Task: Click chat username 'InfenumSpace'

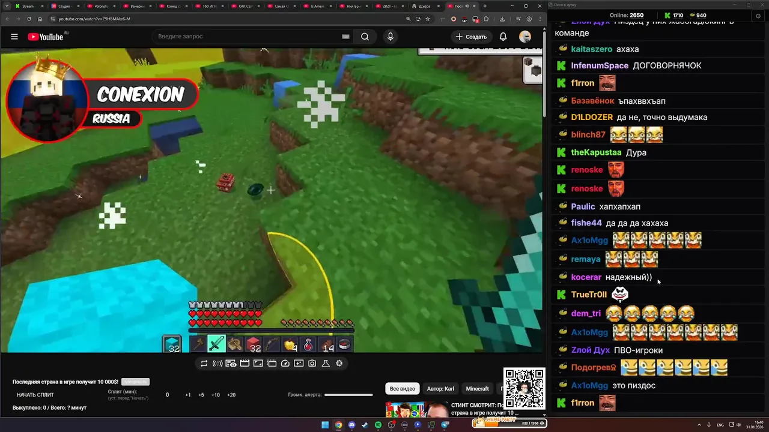Action: click(600, 65)
